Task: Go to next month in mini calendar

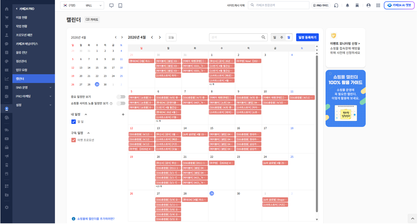Action: pyautogui.click(x=122, y=37)
